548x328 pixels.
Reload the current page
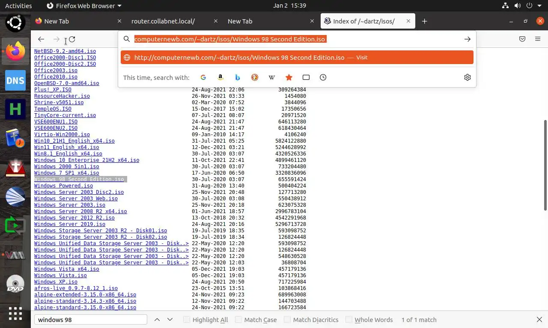(x=72, y=39)
